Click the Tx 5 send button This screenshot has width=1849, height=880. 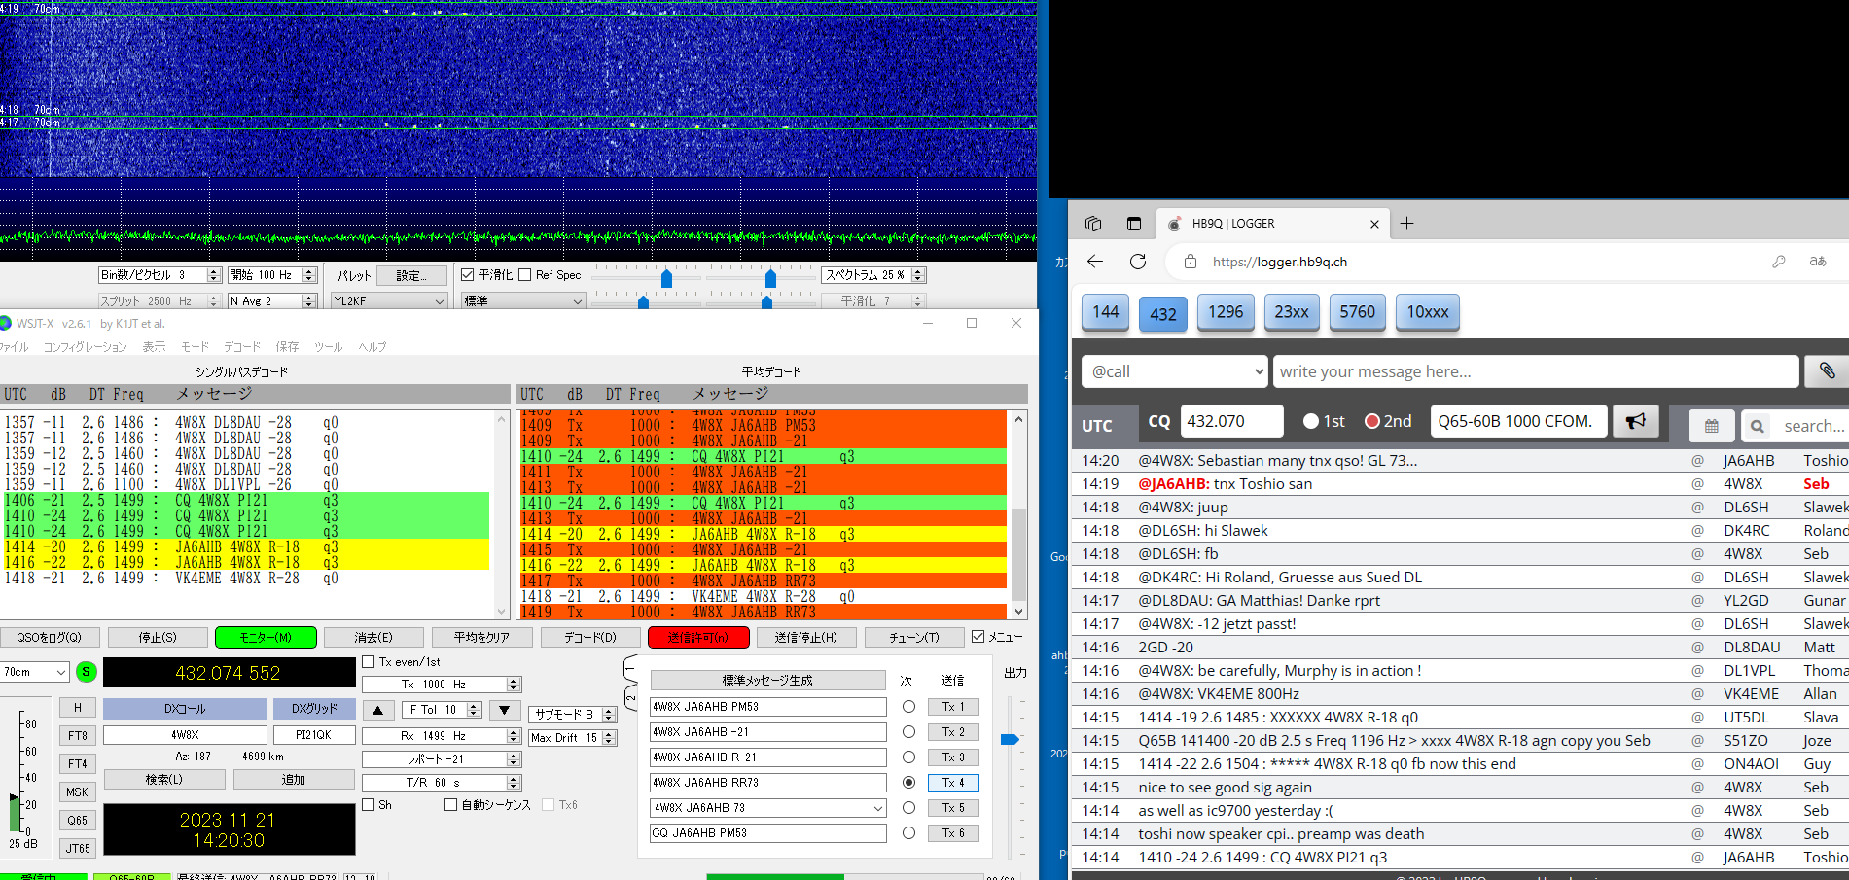tap(953, 808)
